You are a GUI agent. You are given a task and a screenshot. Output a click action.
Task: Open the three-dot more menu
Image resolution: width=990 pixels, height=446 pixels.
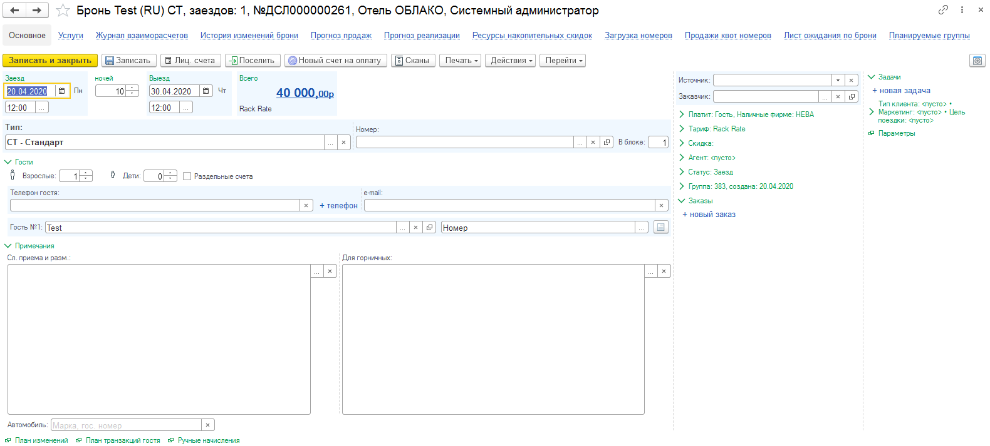coord(962,9)
